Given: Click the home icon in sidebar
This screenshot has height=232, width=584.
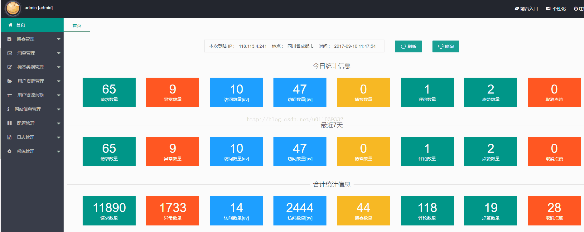Looking at the screenshot, I should click(x=10, y=25).
